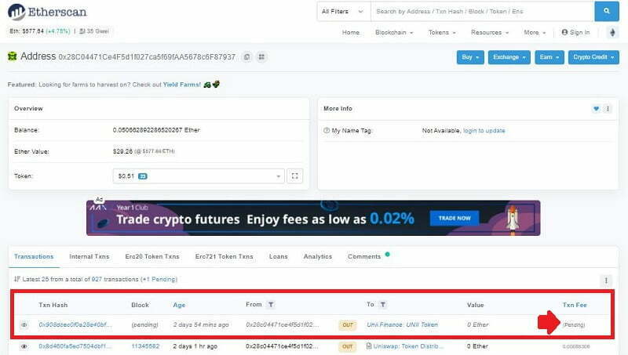
Task: Toggle the Txn Fee column header
Action: pyautogui.click(x=575, y=305)
